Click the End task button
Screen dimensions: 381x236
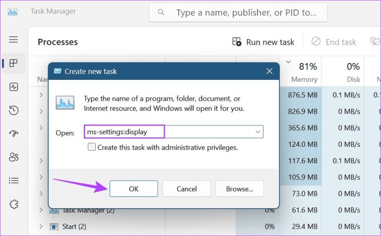point(334,42)
